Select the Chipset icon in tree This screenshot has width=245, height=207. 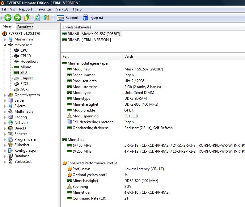click(16, 78)
